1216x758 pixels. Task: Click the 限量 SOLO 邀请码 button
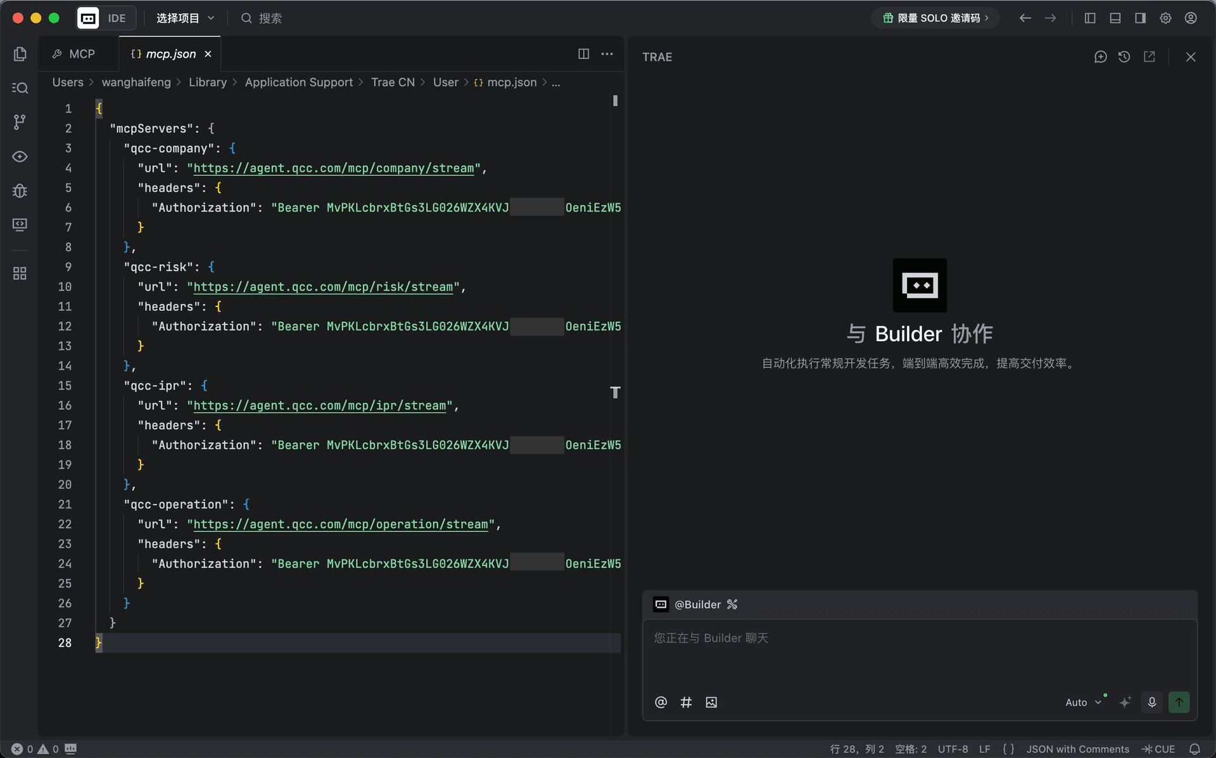click(935, 18)
